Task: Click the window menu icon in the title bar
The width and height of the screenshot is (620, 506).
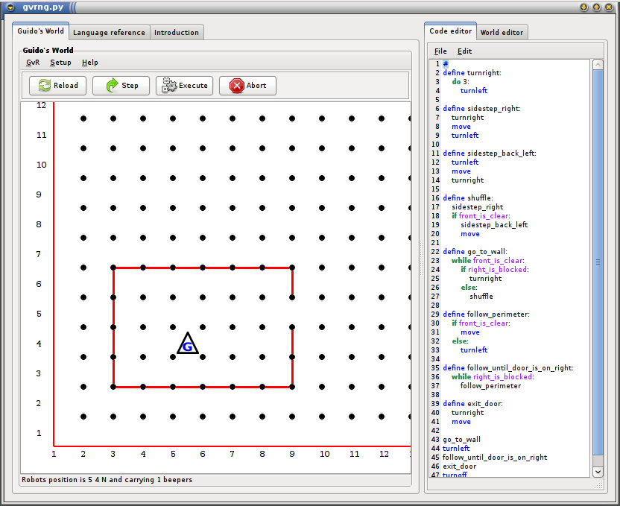Action: [x=10, y=7]
